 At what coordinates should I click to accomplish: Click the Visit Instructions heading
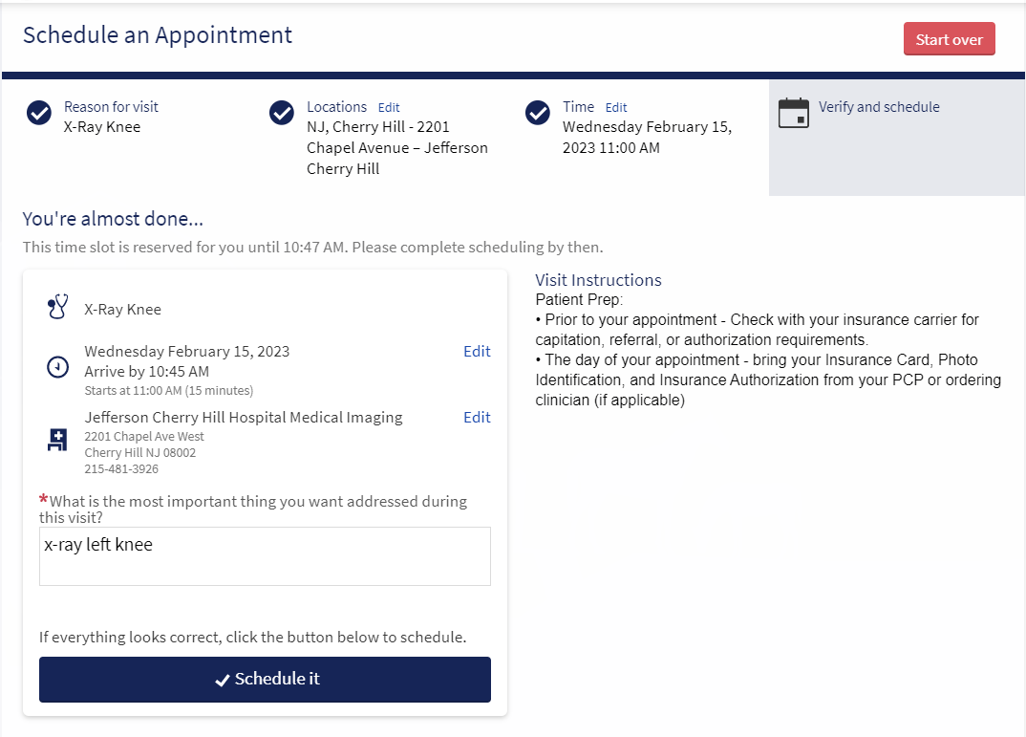pyautogui.click(x=598, y=280)
